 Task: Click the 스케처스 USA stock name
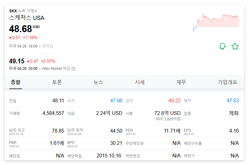click(x=27, y=18)
